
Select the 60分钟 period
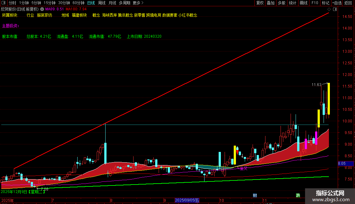tap(79, 3)
